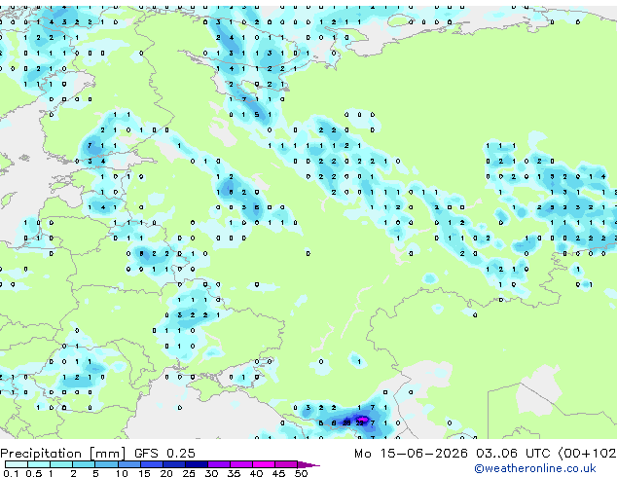The height and width of the screenshot is (477, 617).
Task: Open the weatheronline.co.uk copyright link
Action: [535, 468]
